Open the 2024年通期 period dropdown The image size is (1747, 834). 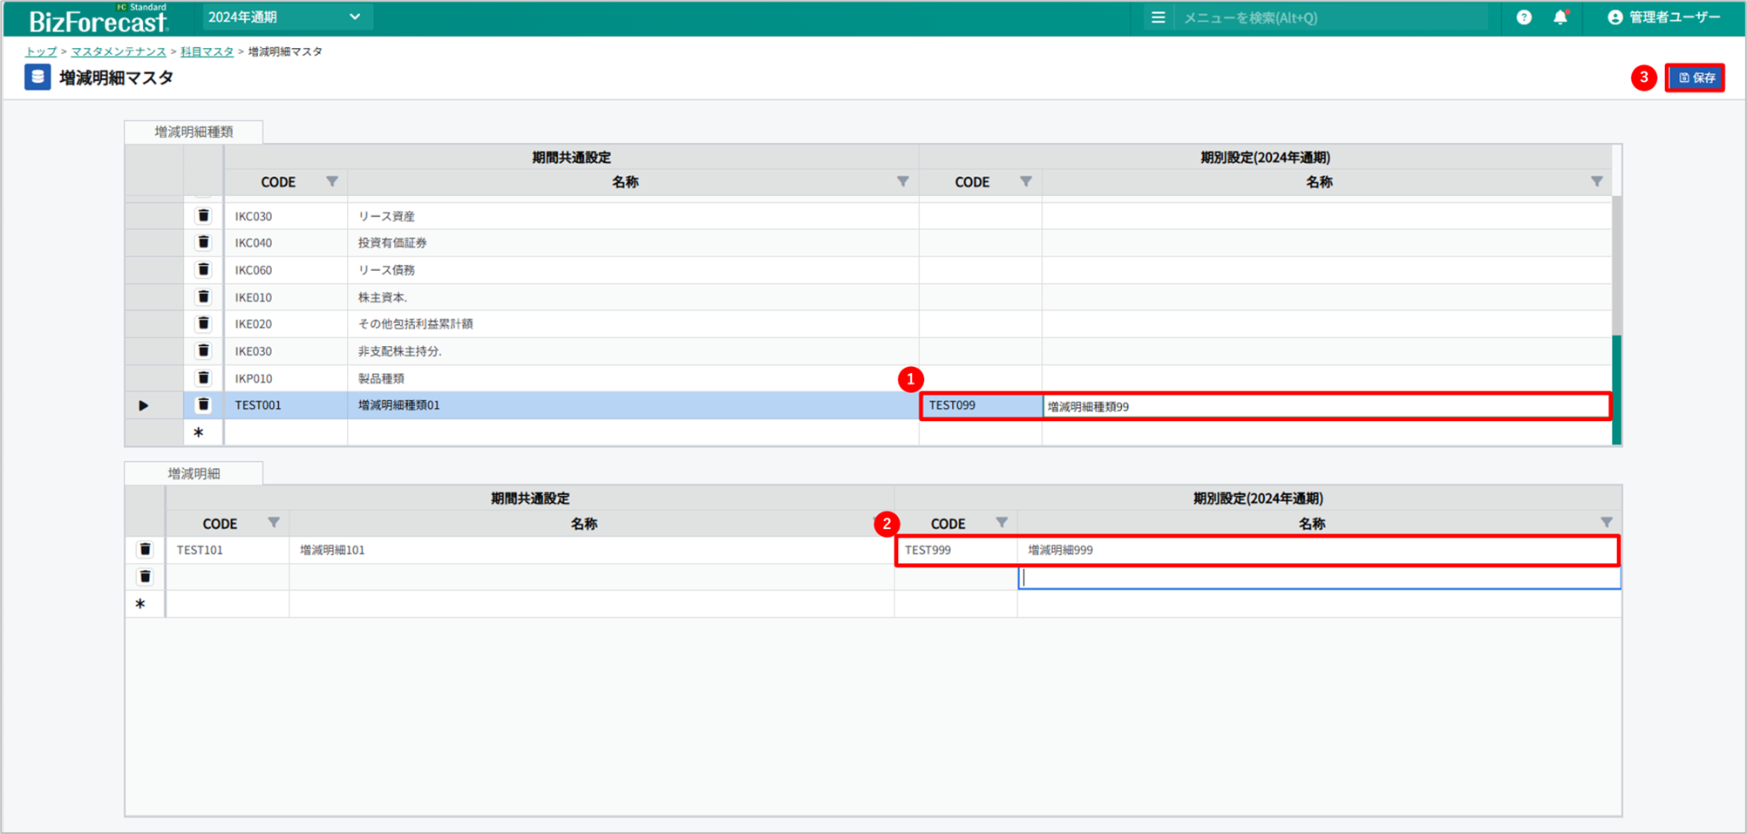(x=285, y=17)
